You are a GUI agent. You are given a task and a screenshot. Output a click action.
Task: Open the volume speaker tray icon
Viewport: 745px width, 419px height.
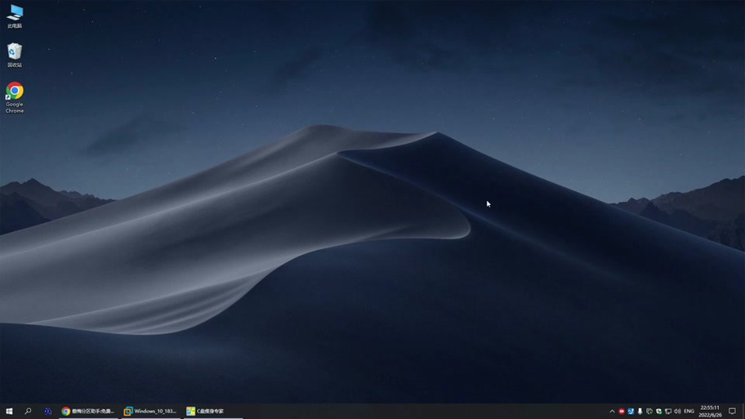pos(677,411)
